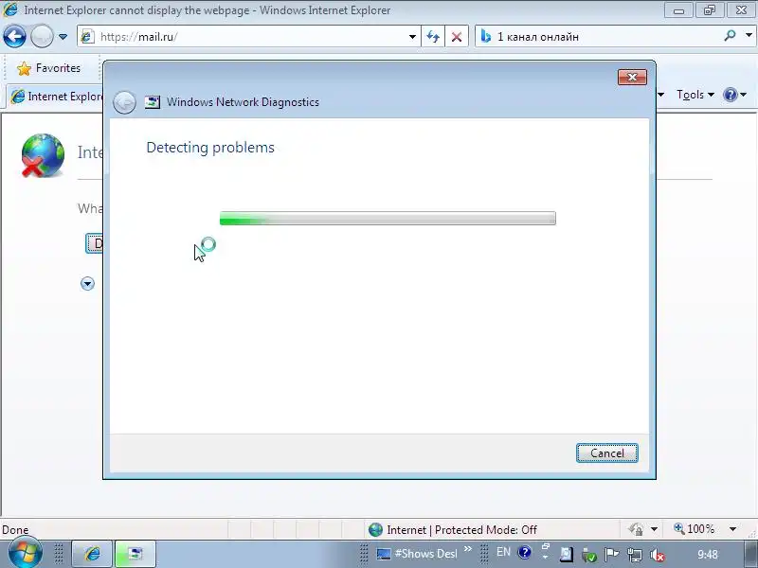Click the status bar globe icon
Viewport: 758px width, 568px height.
tap(375, 530)
